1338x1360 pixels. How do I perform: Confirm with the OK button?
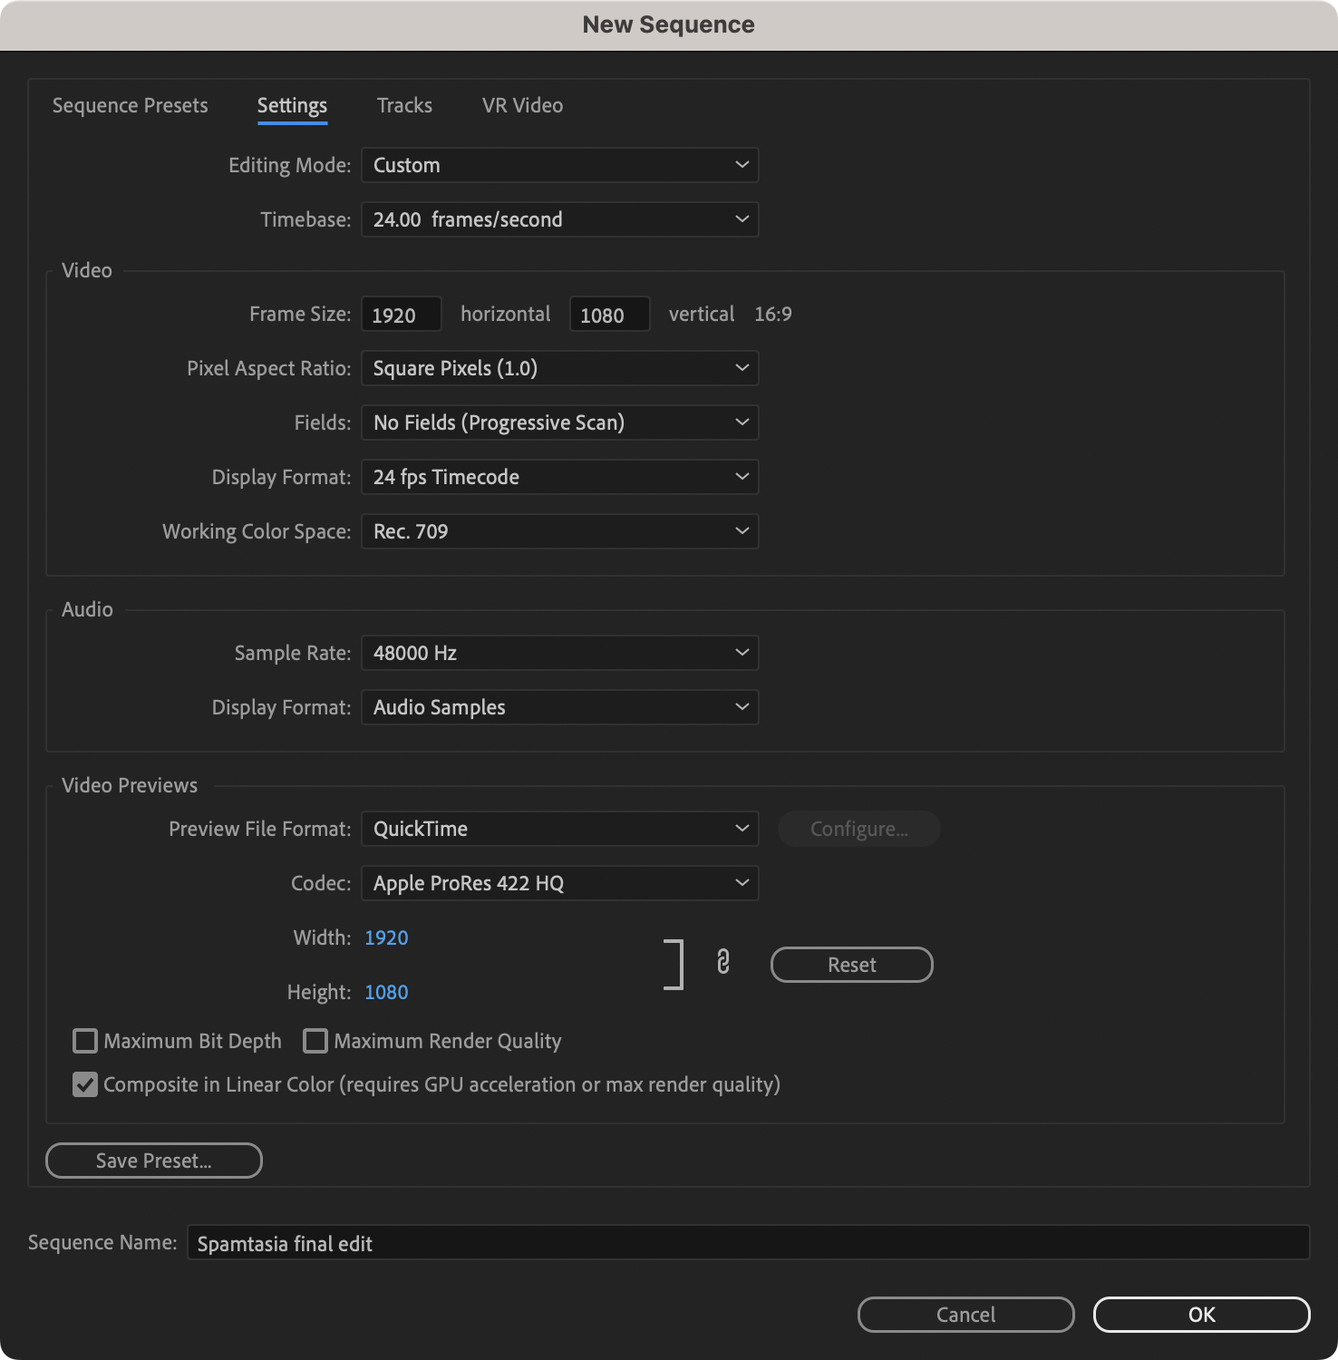[1202, 1315]
